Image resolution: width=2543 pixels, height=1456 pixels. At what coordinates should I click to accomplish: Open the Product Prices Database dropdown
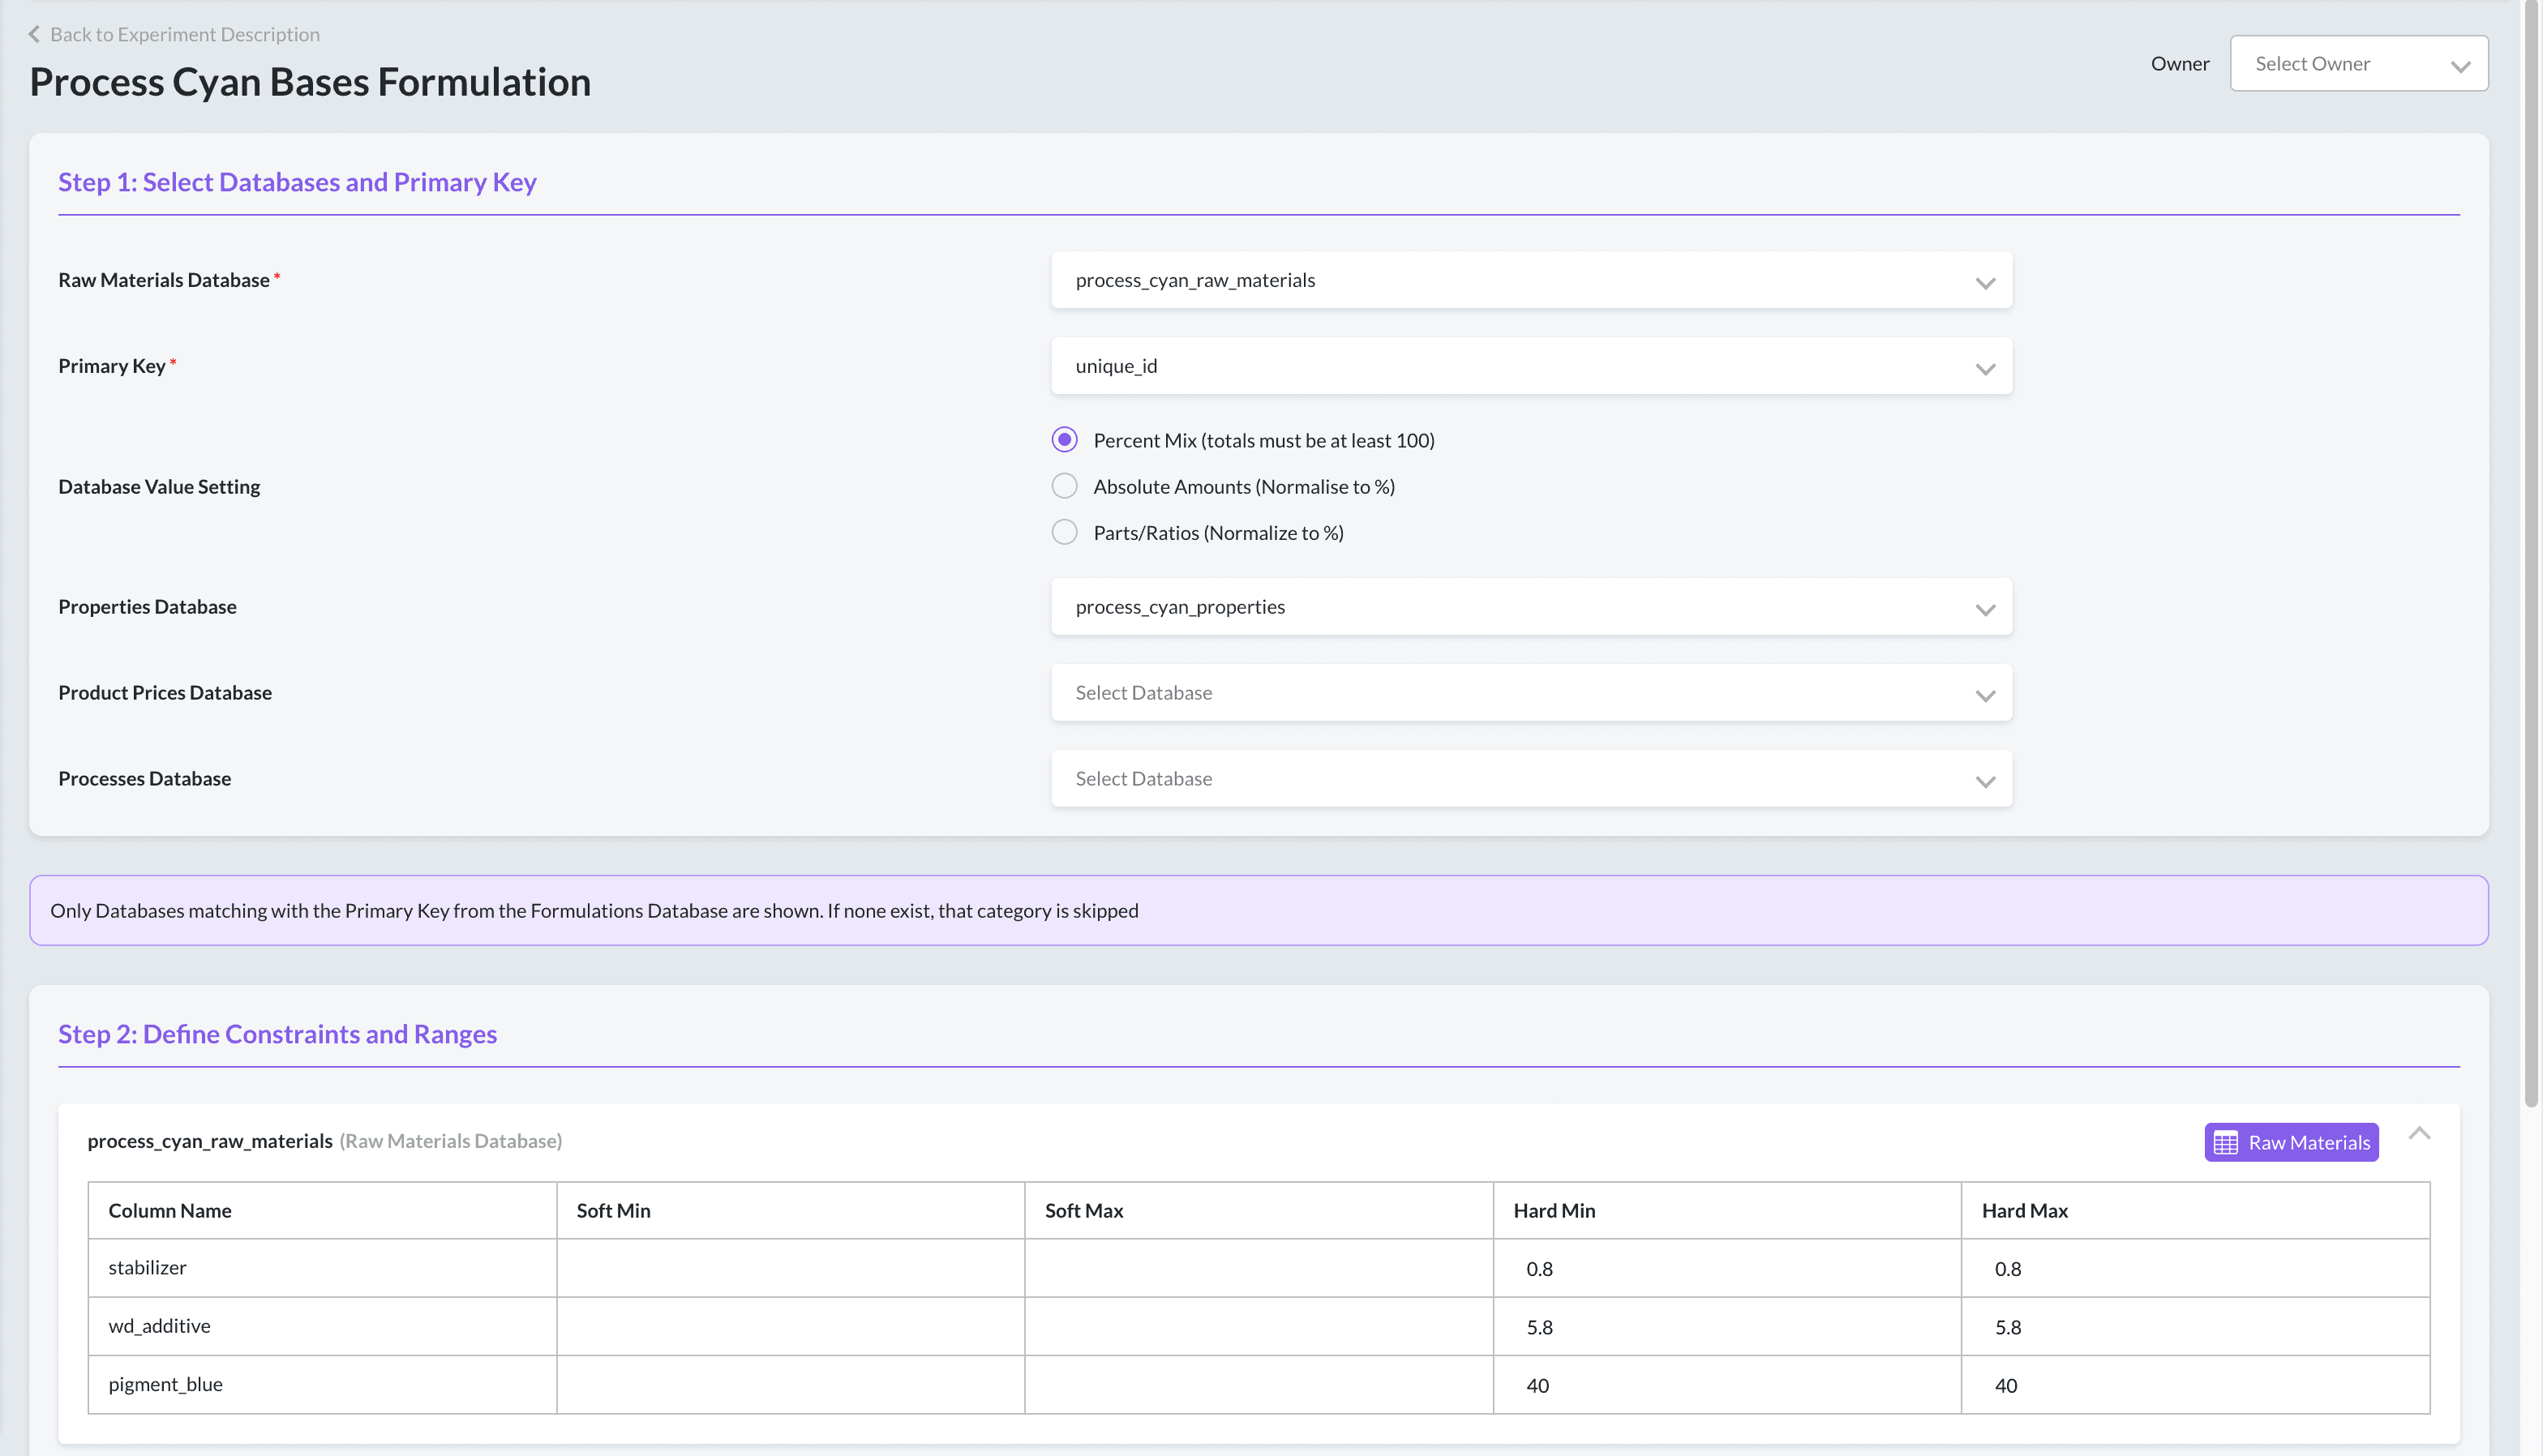tap(1530, 693)
